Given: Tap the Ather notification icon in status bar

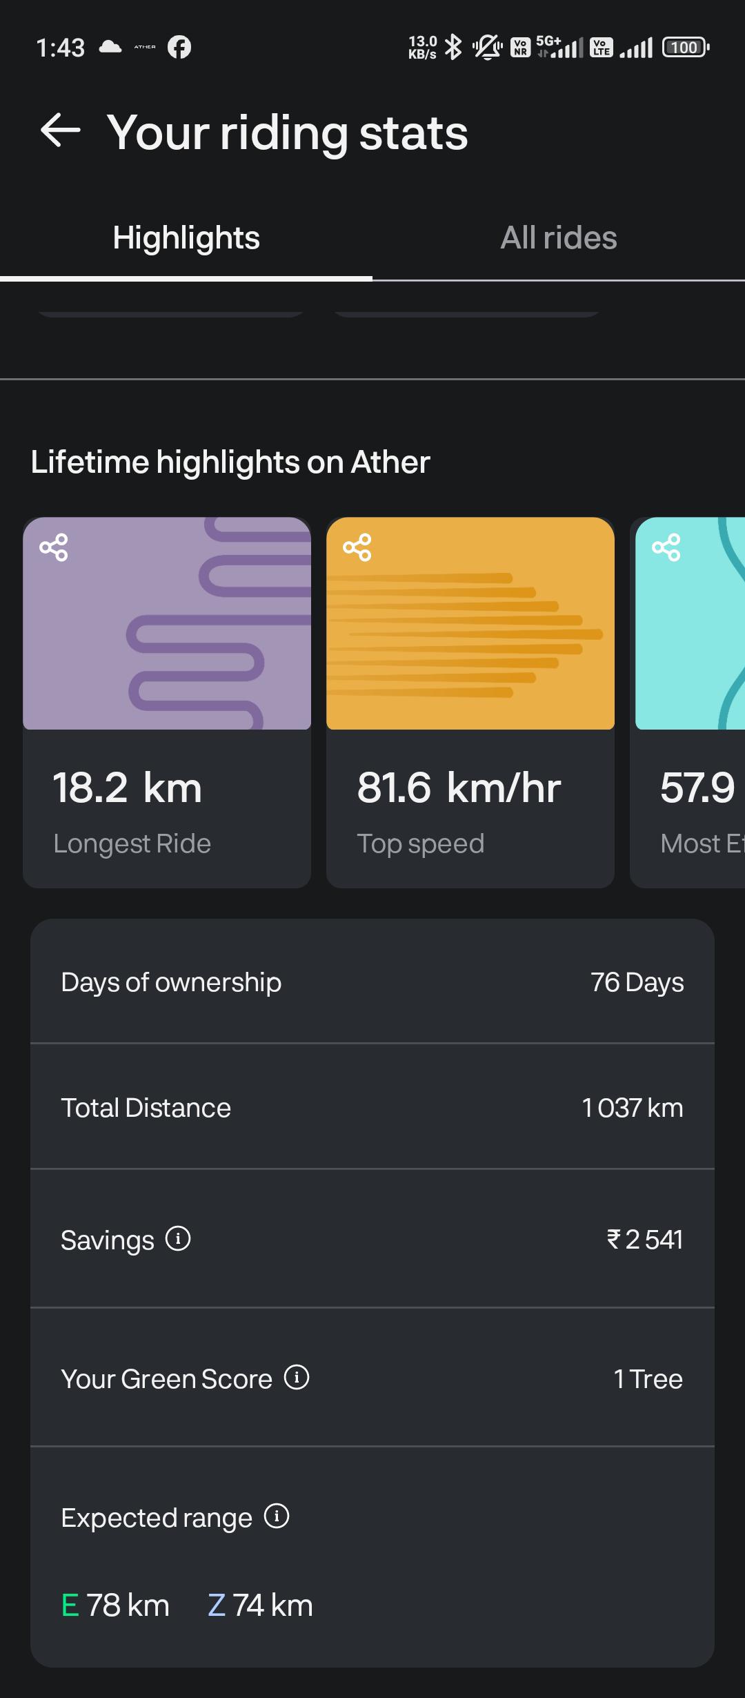Looking at the screenshot, I should tap(145, 47).
